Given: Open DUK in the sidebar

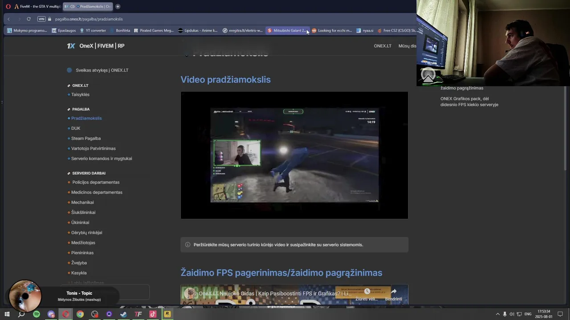Looking at the screenshot, I should click(x=76, y=128).
